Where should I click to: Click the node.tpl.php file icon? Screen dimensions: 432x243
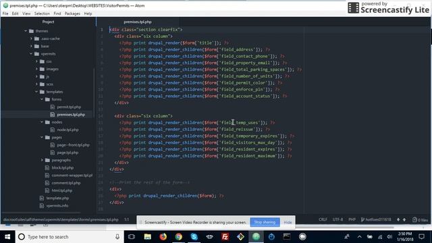point(53,130)
